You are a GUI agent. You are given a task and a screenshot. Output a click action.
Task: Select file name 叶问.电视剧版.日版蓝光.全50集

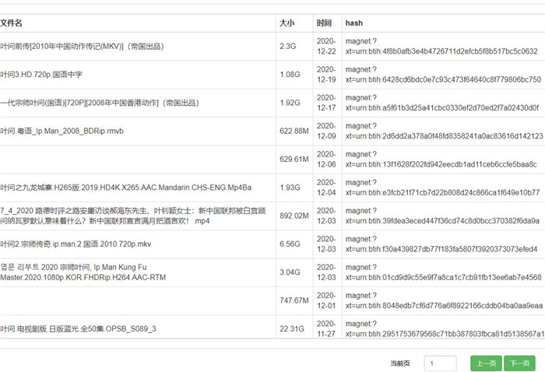(78, 328)
